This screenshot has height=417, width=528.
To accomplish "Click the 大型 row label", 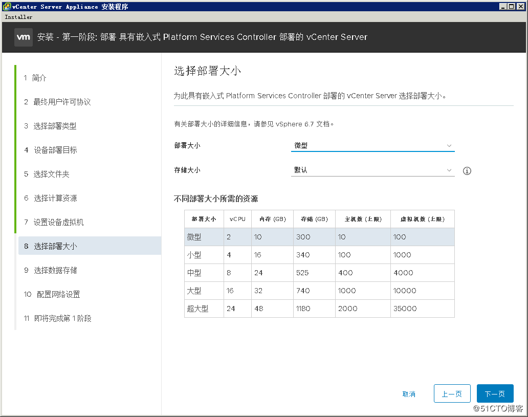I will [194, 291].
